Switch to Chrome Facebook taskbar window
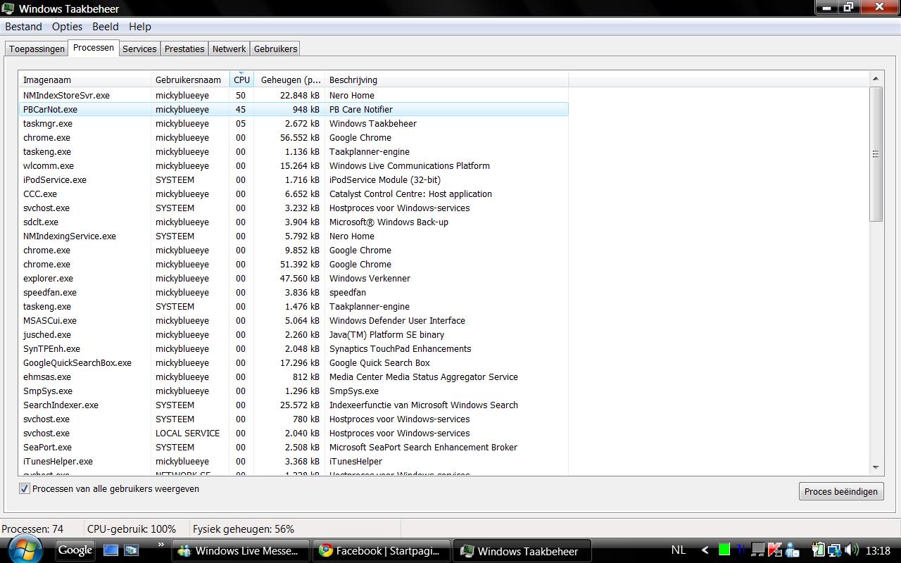The image size is (901, 563). [381, 551]
